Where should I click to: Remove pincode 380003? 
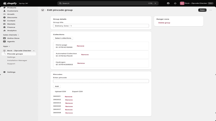click(x=69, y=103)
